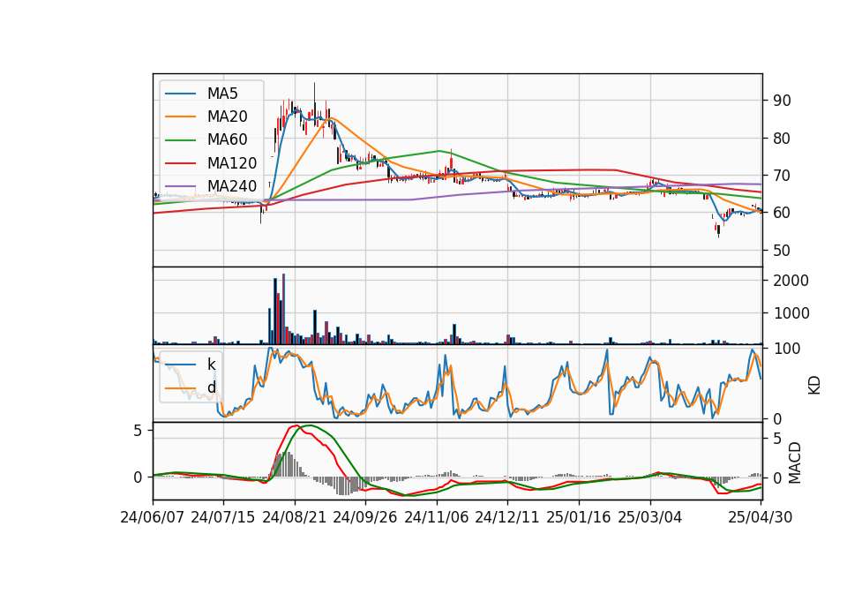Click the 90 price axis tick label
The width and height of the screenshot is (847, 609).
pos(783,101)
